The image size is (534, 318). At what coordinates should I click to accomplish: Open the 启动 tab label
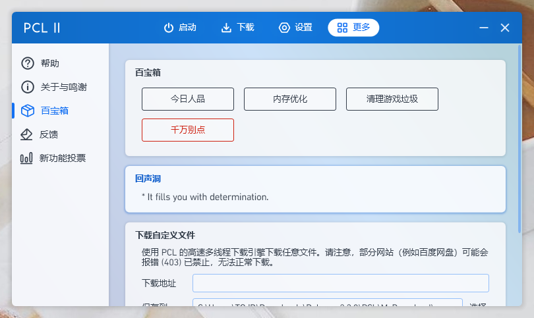(x=187, y=27)
